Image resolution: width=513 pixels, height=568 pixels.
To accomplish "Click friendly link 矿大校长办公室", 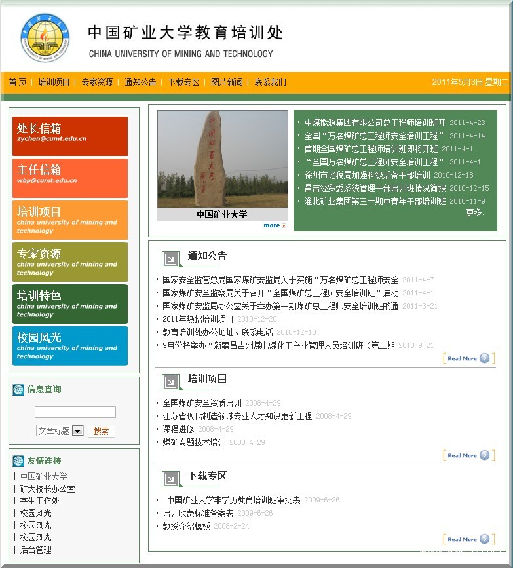I will pyautogui.click(x=47, y=489).
